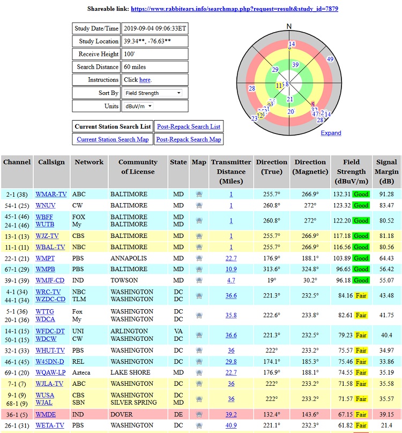This screenshot has width=402, height=433.
Task: Open the map icon for WHUT-TV
Action: click(199, 350)
